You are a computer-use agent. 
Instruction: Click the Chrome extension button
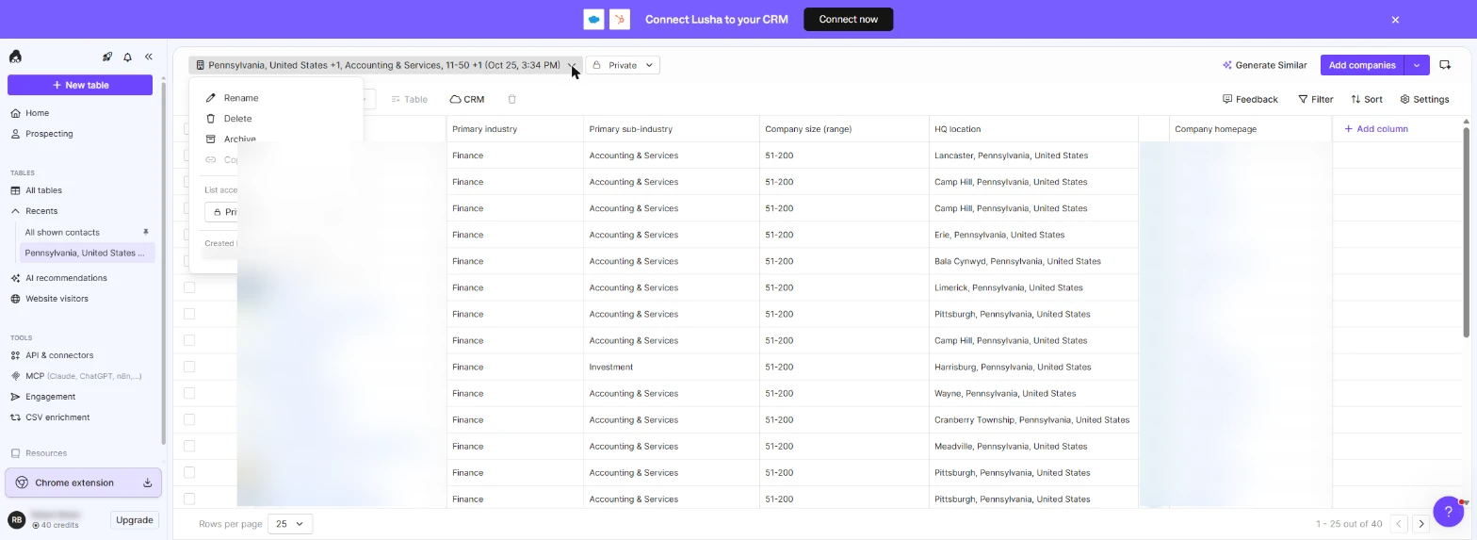83,483
